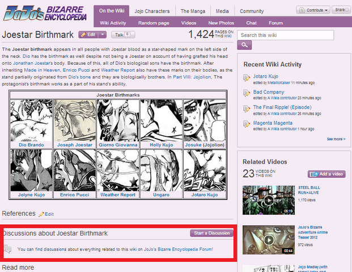Open the Weather Report link in paragraph
Viewport: 352px width, 272px height.
[118, 70]
